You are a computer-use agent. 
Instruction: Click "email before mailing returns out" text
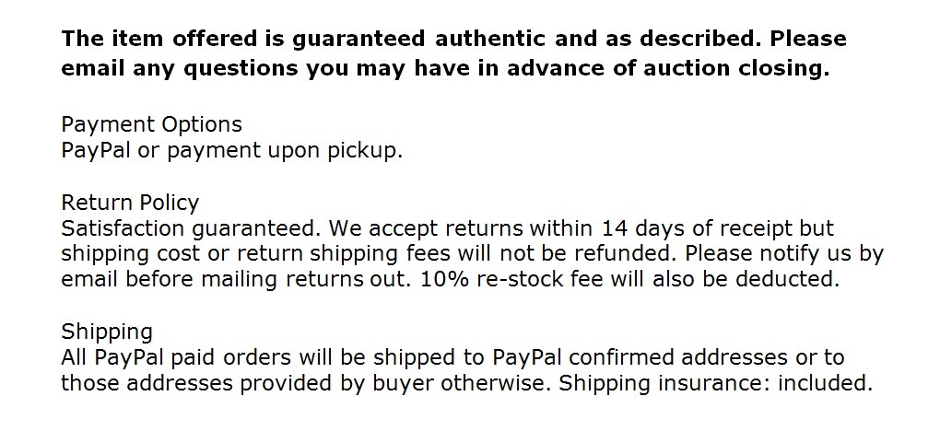pos(236,280)
